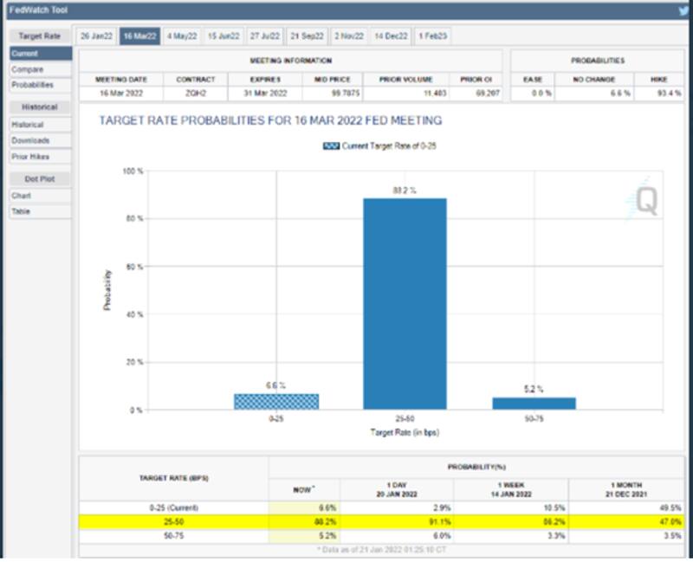Image resolution: width=693 pixels, height=562 pixels.
Task: Switch to the 4 May22 meeting tab
Action: pyautogui.click(x=181, y=36)
